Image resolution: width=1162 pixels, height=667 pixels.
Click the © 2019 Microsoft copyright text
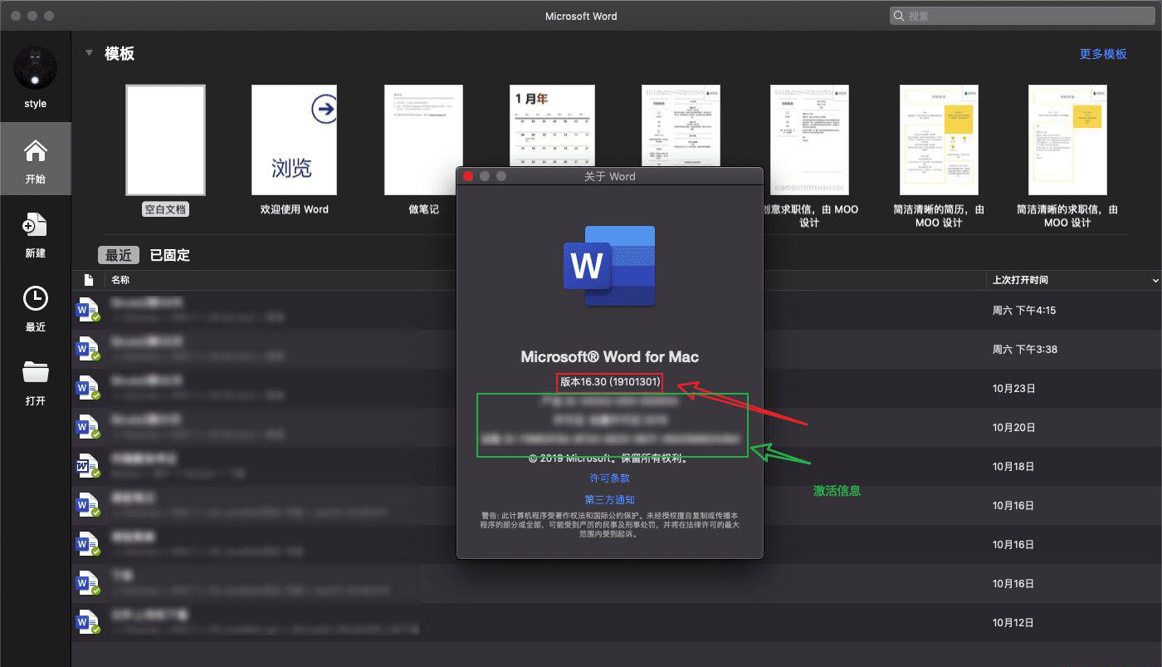pyautogui.click(x=610, y=458)
